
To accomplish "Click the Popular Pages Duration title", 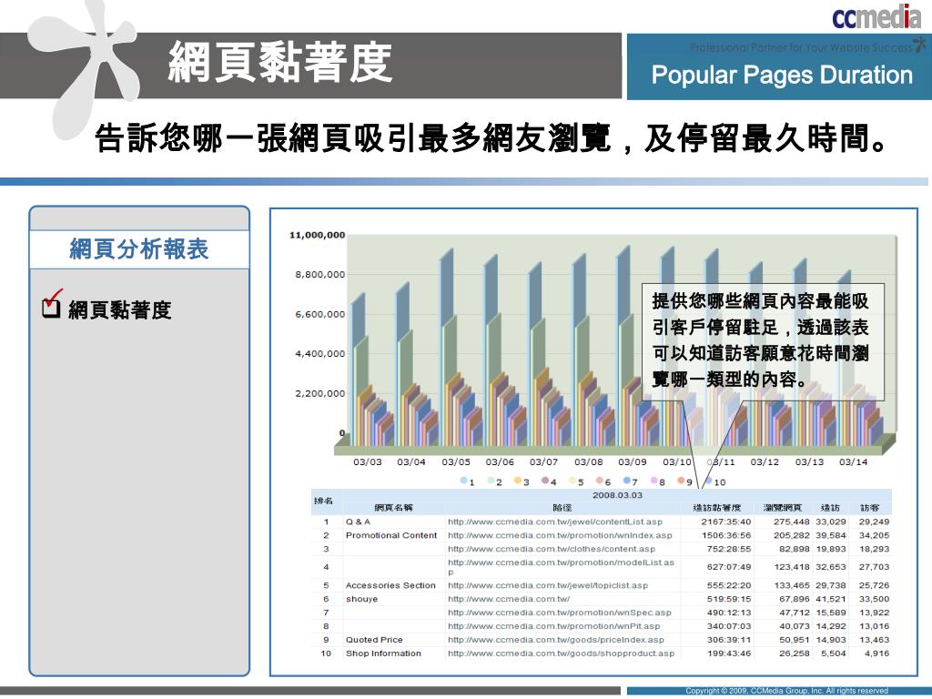I will coord(782,75).
